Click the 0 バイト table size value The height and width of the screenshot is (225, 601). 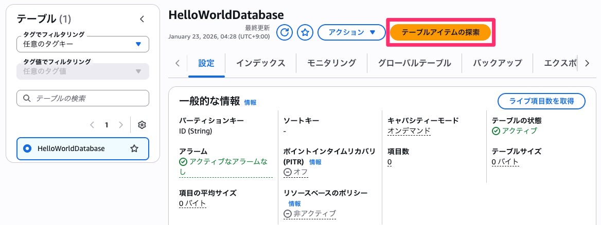click(x=505, y=162)
